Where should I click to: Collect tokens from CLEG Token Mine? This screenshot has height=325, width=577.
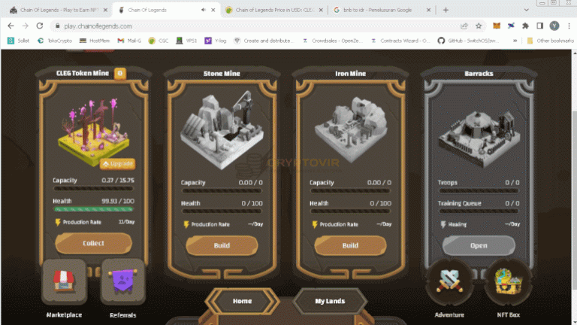(x=93, y=243)
